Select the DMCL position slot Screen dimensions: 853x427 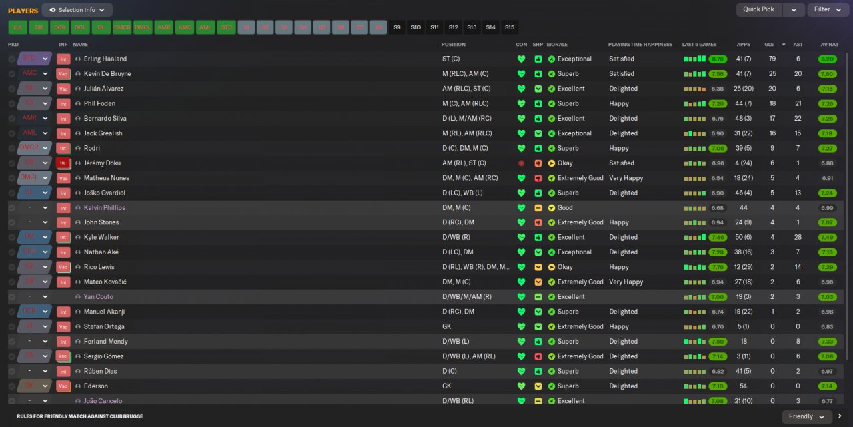[x=143, y=27]
